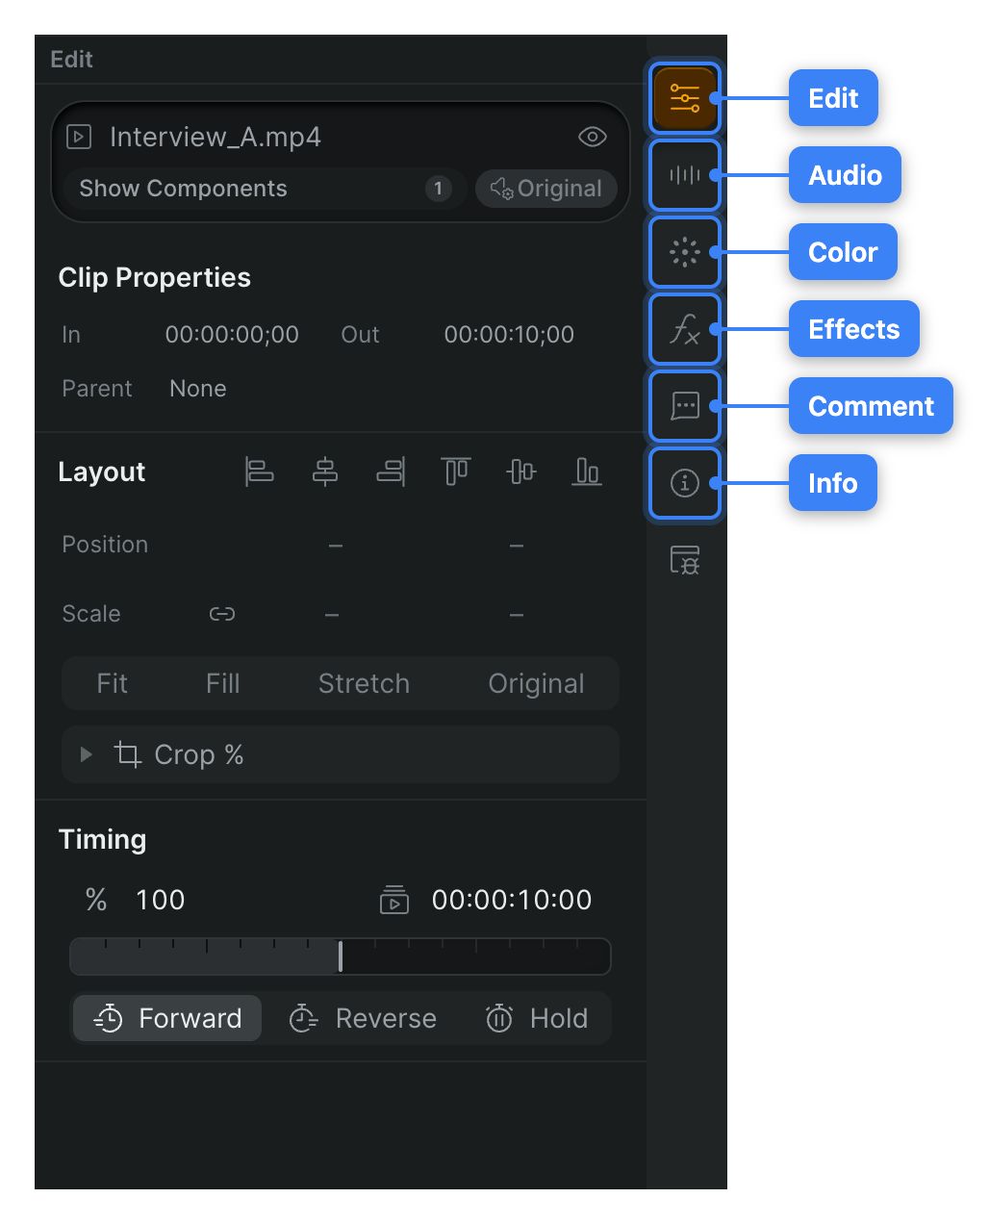
Task: Click the debug bug icon below Info
Action: [x=685, y=559]
